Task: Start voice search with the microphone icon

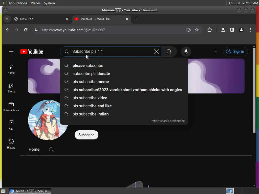Action: coord(186,52)
